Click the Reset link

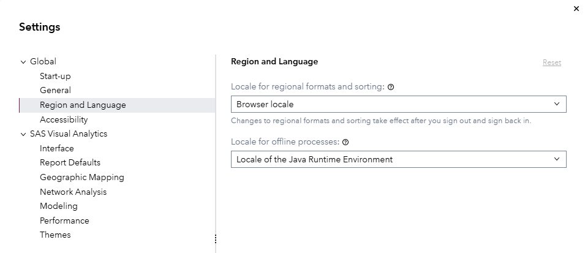click(551, 62)
